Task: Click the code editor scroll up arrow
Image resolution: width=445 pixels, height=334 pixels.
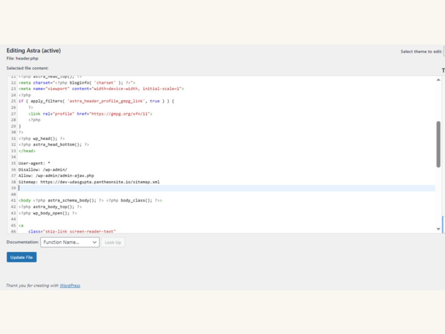Action: click(x=438, y=80)
